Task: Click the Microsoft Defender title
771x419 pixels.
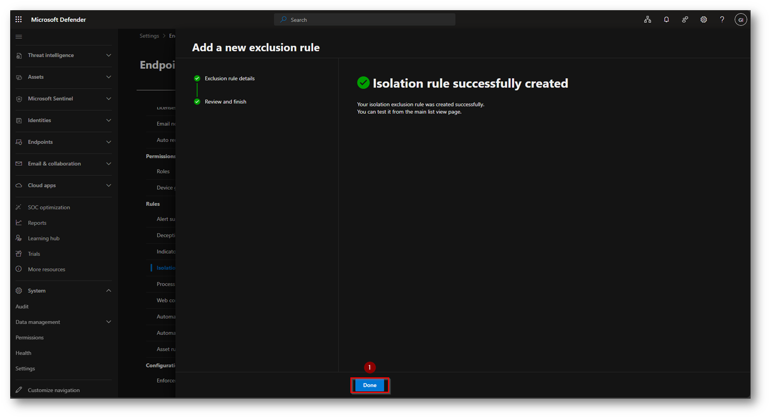Action: pos(59,20)
